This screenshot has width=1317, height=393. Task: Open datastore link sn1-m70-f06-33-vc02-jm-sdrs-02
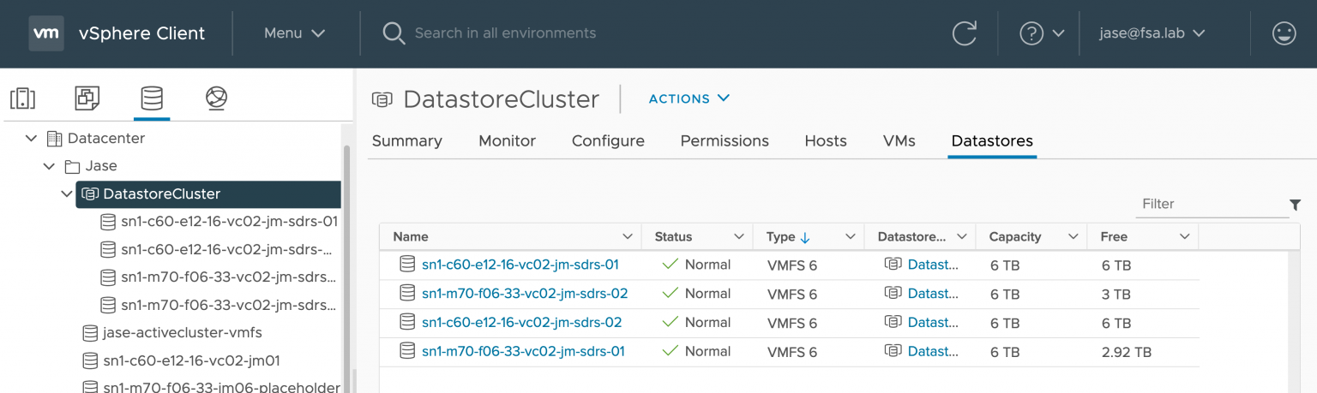coord(525,294)
